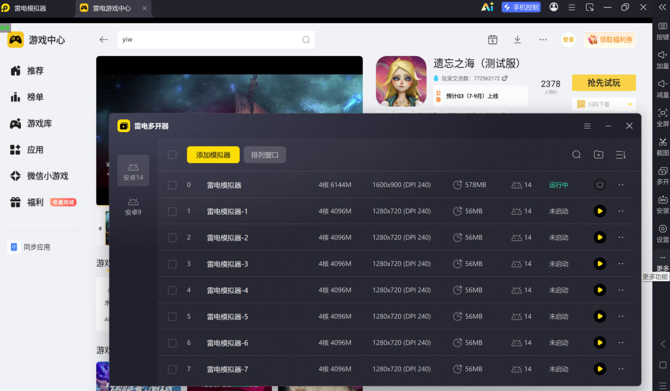Expand the 扫码下载 dropdown
Screen dimensions: 670x391
(629, 105)
